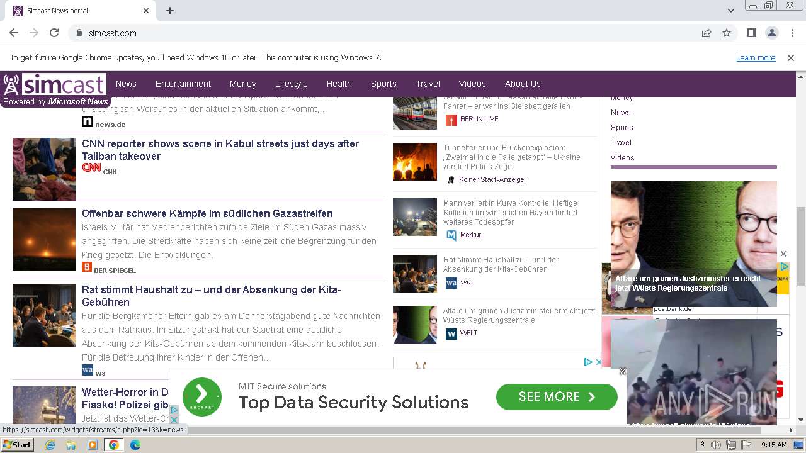The image size is (806, 453).
Task: Click the DER SPIEGEL source icon
Action: [87, 267]
